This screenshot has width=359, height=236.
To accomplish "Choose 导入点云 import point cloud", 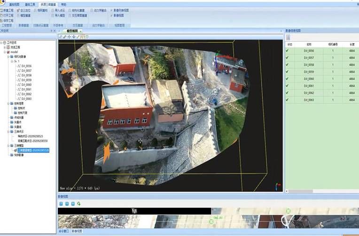I will pos(58,10).
